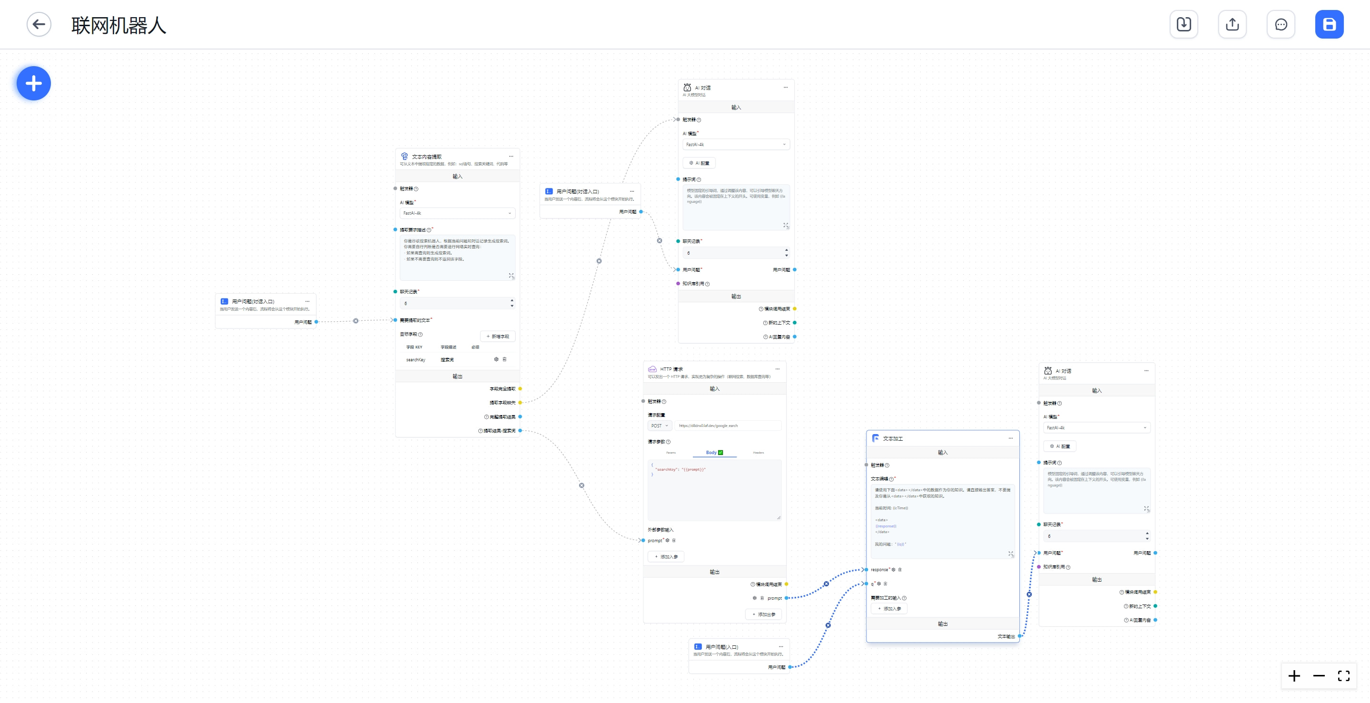
Task: Click the export upload icon
Action: coord(1232,24)
